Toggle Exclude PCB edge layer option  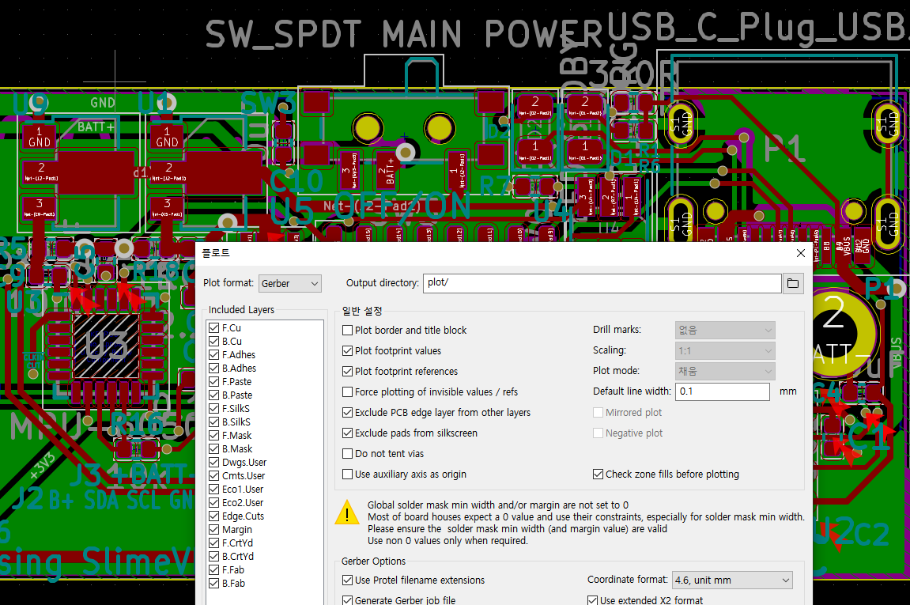348,412
